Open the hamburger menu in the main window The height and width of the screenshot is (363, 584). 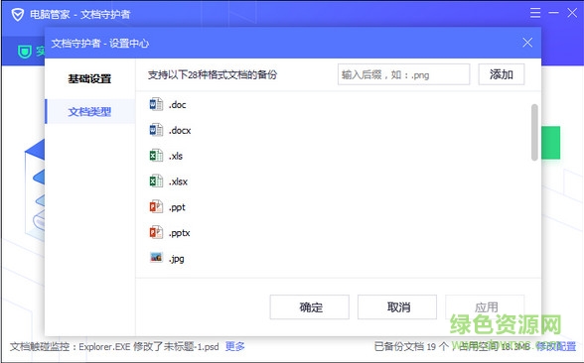(x=535, y=13)
